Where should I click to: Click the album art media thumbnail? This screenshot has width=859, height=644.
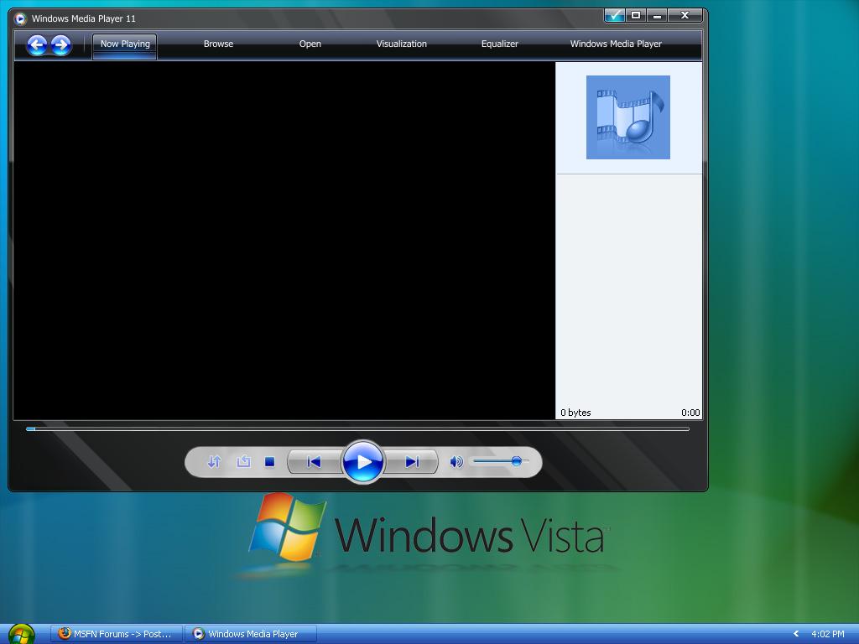pos(627,117)
